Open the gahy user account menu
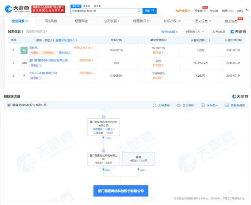 click(243, 11)
